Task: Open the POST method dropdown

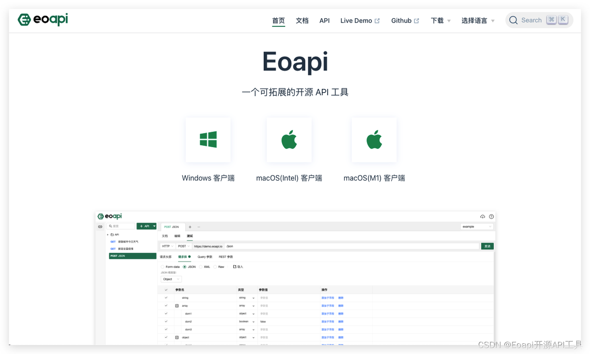Action: click(x=183, y=246)
